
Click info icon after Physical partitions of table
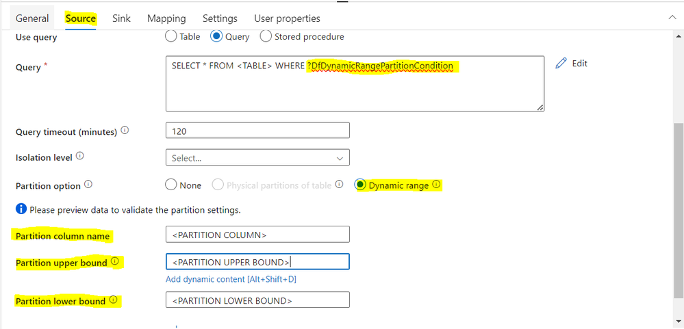coord(340,185)
